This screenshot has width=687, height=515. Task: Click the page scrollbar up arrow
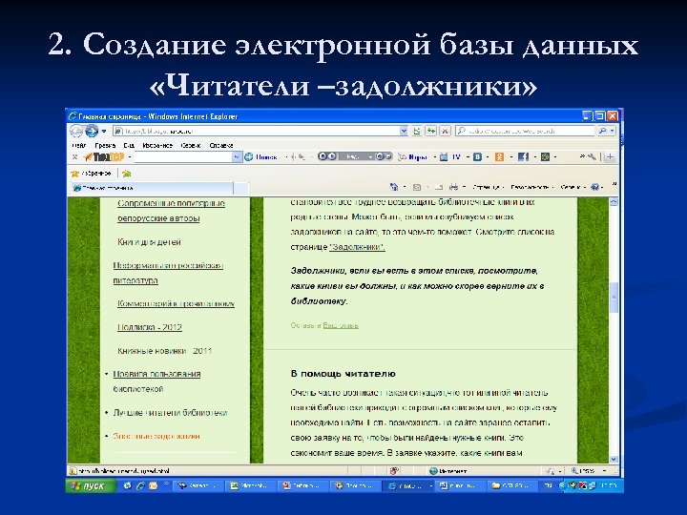[614, 202]
